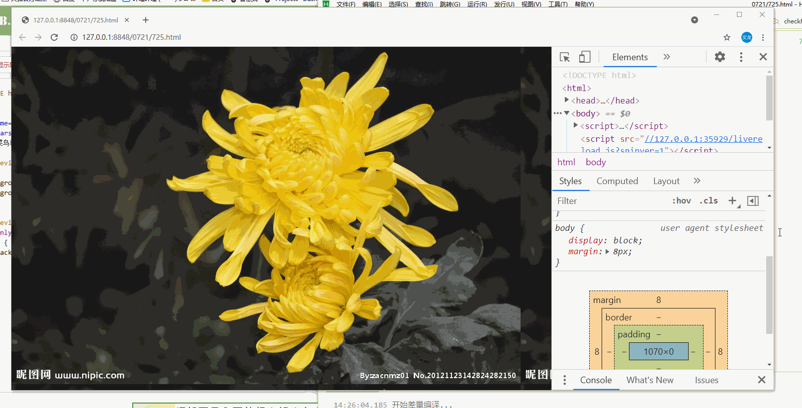
Task: Open the Layout tab
Action: coord(666,181)
